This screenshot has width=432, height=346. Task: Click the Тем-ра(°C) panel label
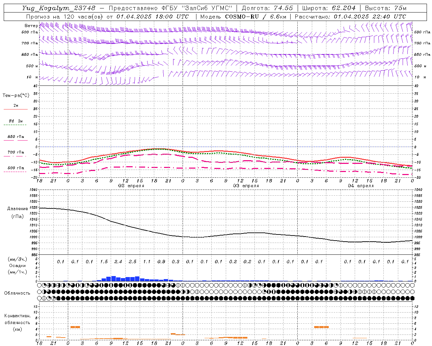[16, 96]
